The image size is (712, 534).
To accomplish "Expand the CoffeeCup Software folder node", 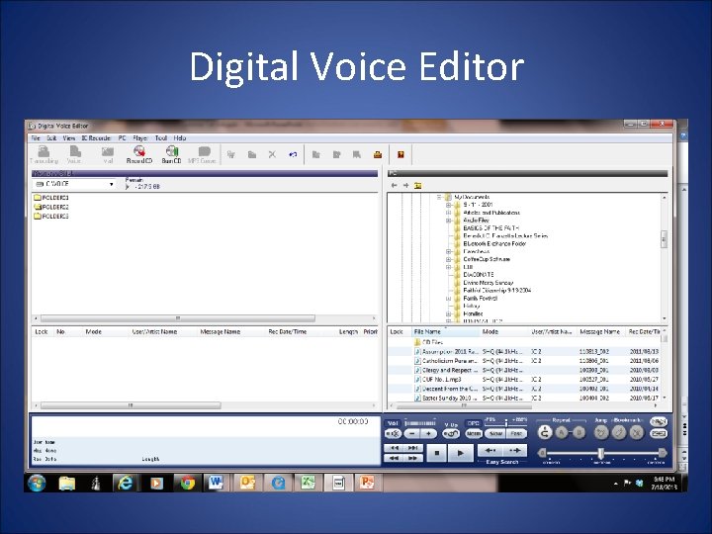I will 449,259.
